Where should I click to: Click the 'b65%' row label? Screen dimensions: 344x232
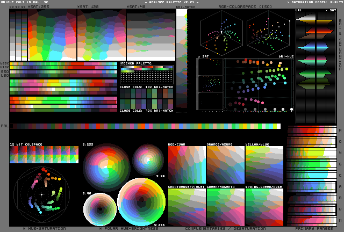[x=5, y=63]
